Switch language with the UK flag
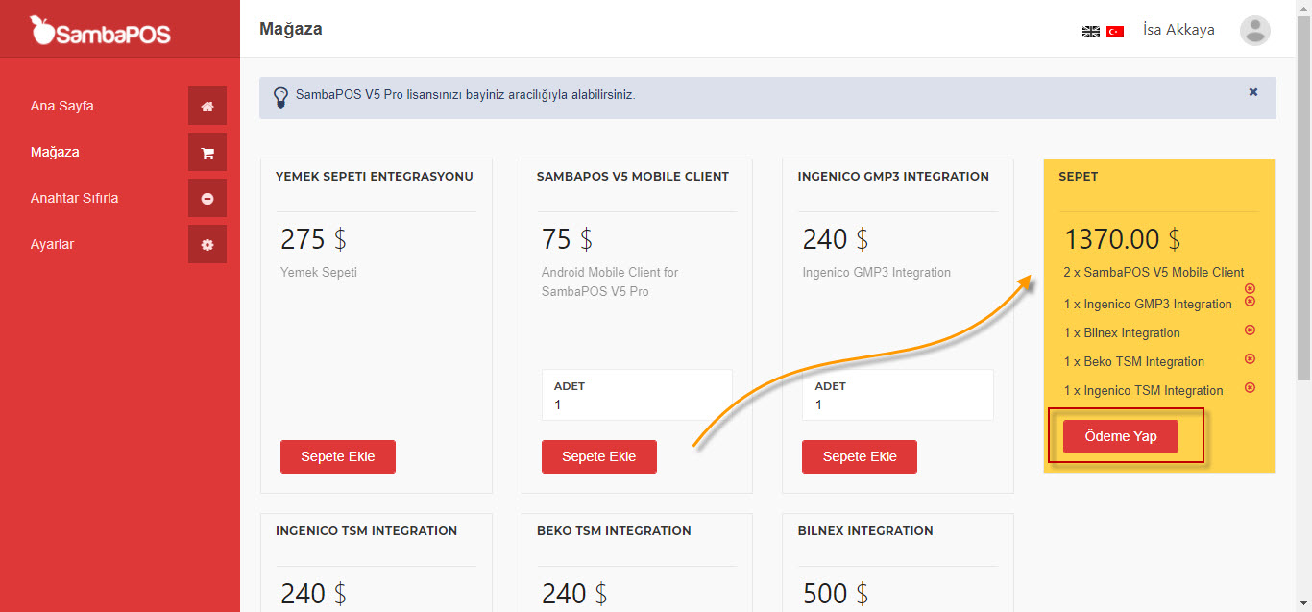Screen dimensions: 1312x612 [x=1091, y=31]
